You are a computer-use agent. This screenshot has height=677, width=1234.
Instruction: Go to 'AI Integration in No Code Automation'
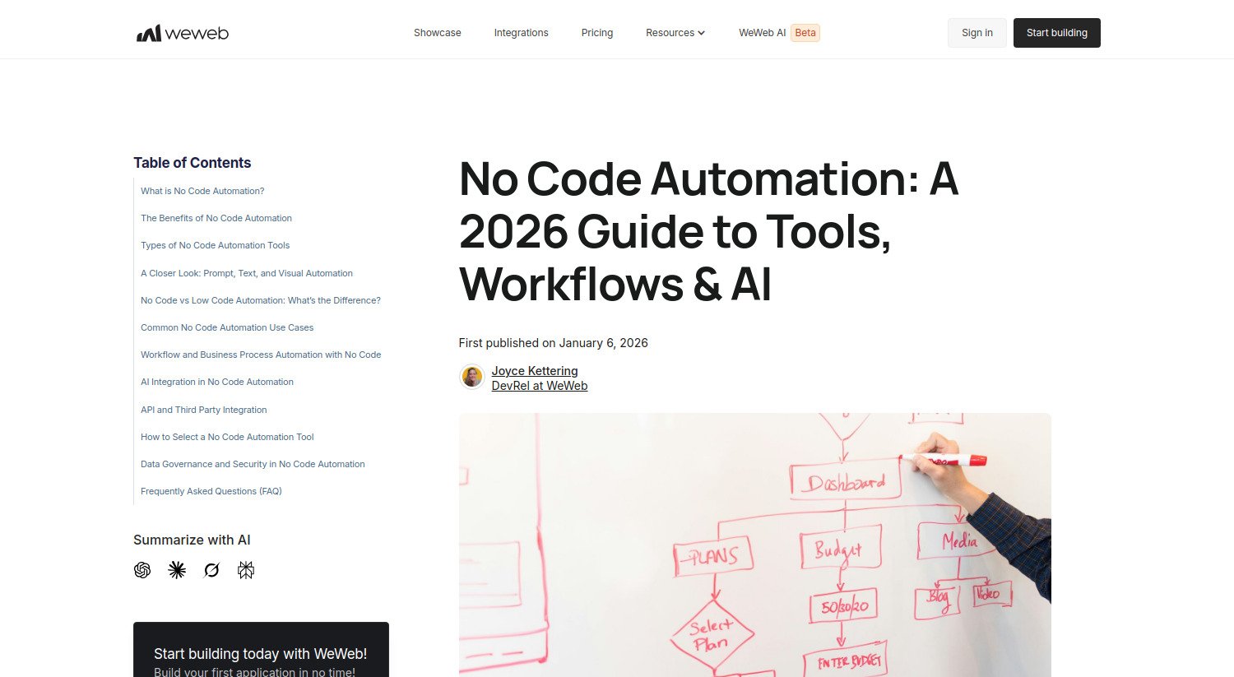pos(216,382)
